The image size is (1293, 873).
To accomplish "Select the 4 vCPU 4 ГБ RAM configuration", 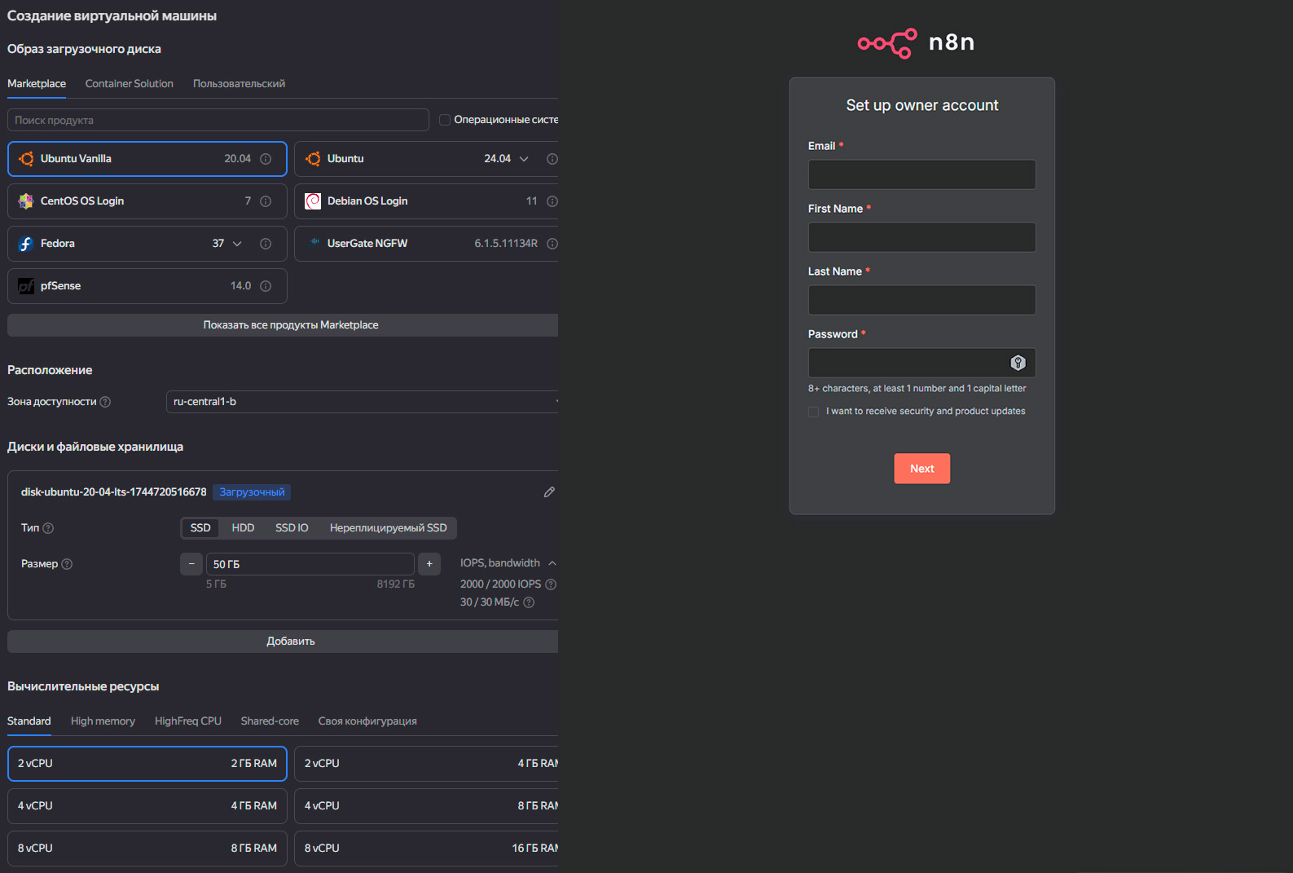I will 147,806.
